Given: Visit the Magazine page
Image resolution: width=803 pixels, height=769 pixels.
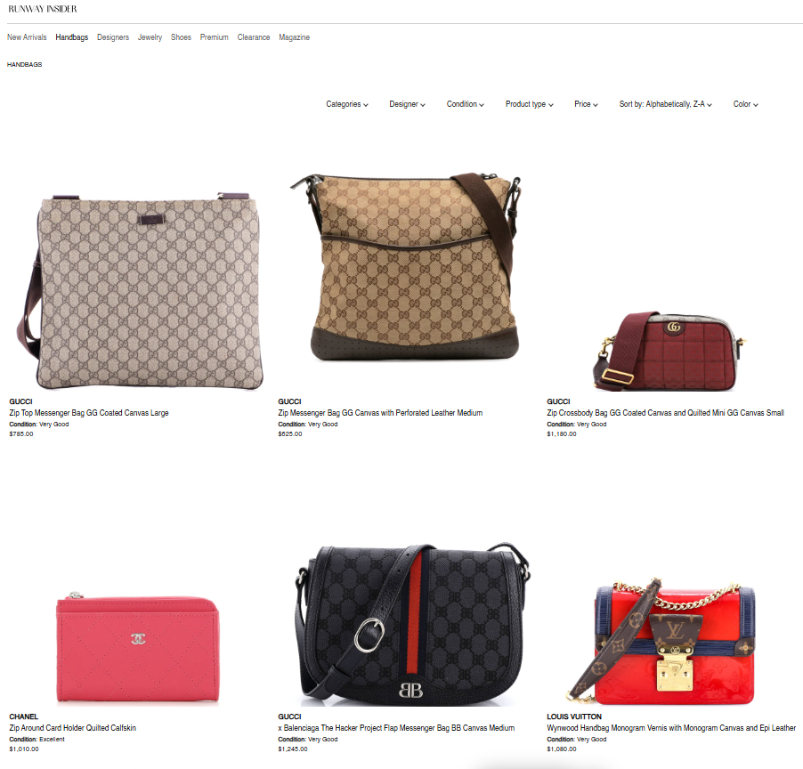Looking at the screenshot, I should pyautogui.click(x=294, y=37).
